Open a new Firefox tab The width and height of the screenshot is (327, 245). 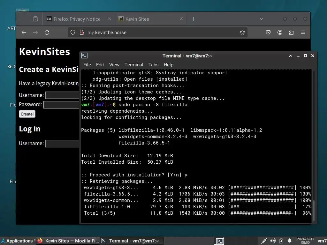coord(193,19)
